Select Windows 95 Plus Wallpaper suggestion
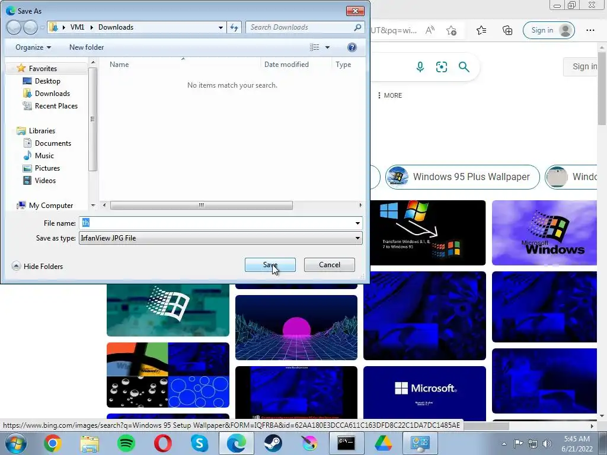607x455 pixels. [x=462, y=177]
